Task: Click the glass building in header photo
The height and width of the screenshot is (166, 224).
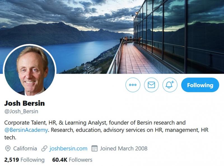Action: tap(179, 36)
